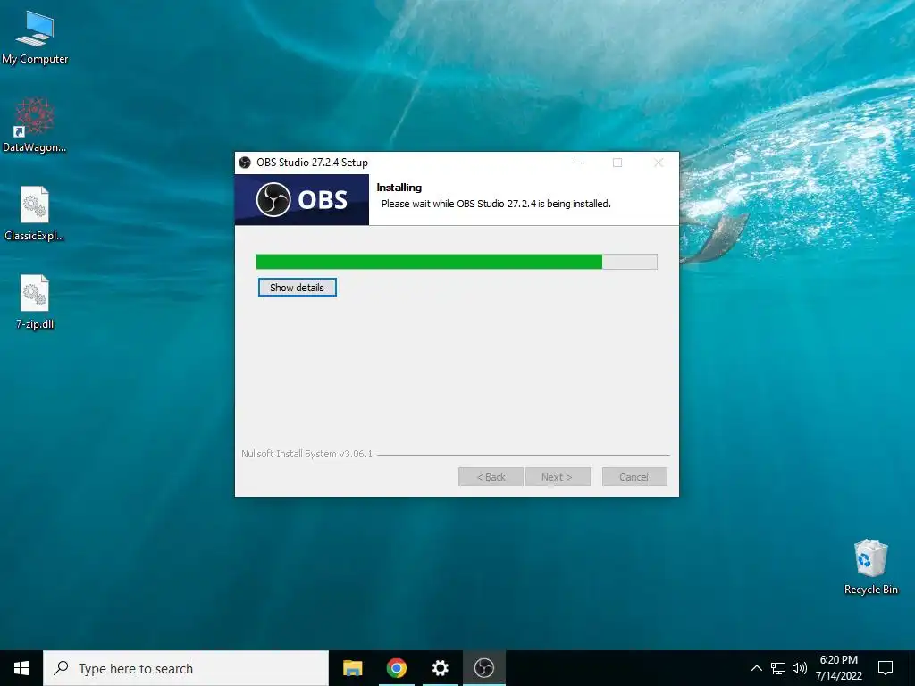This screenshot has width=915, height=686.
Task: Click the green installation progress bar
Action: click(x=457, y=262)
